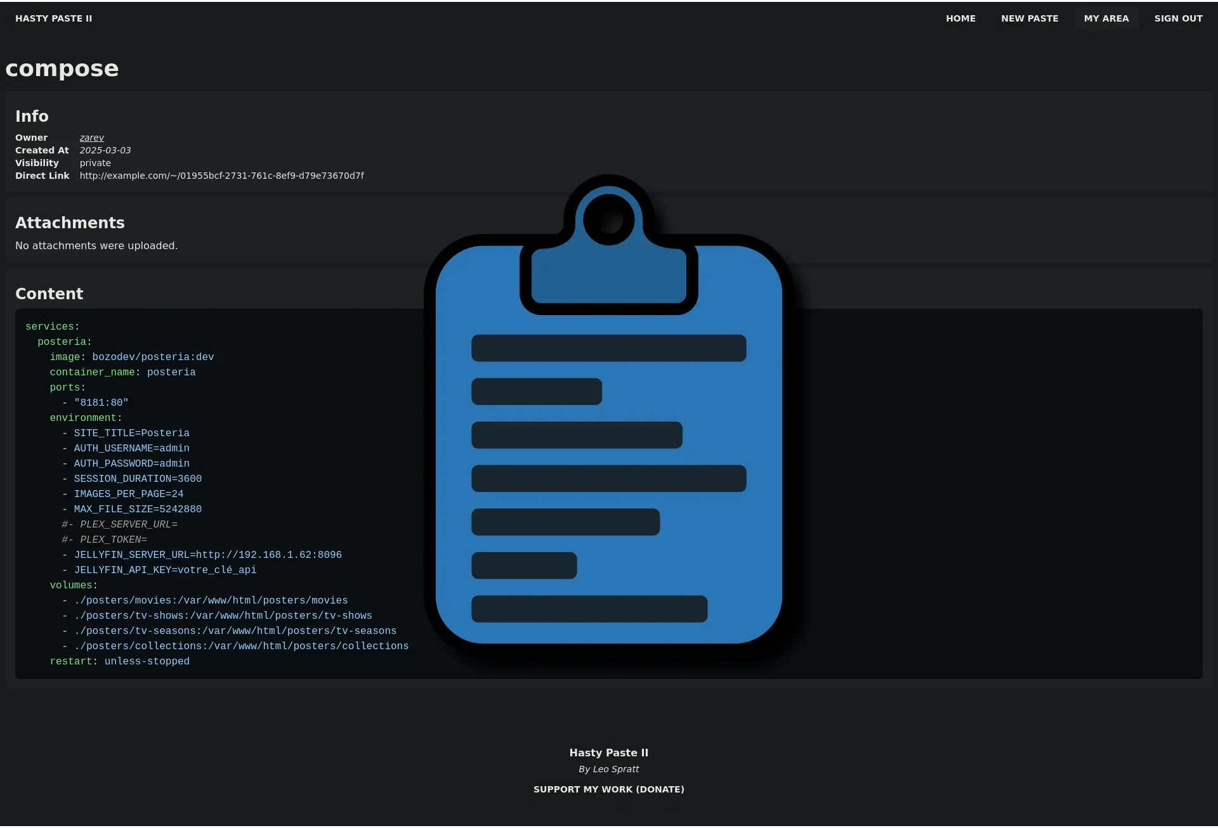
Task: Open SUPPORT MY WORK (DONATE) link
Action: click(608, 789)
